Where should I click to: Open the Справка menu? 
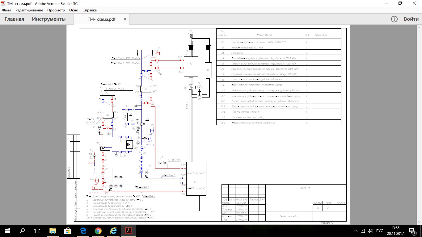point(90,10)
